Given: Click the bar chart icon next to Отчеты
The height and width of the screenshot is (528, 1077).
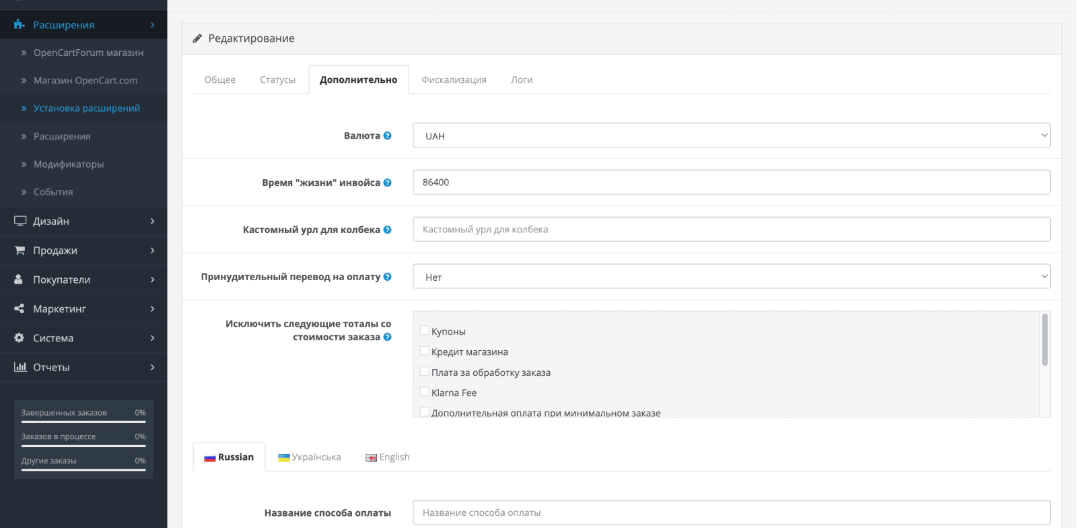Looking at the screenshot, I should 20,367.
